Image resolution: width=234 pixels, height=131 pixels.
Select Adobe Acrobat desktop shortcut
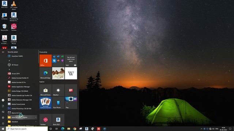[4, 40]
